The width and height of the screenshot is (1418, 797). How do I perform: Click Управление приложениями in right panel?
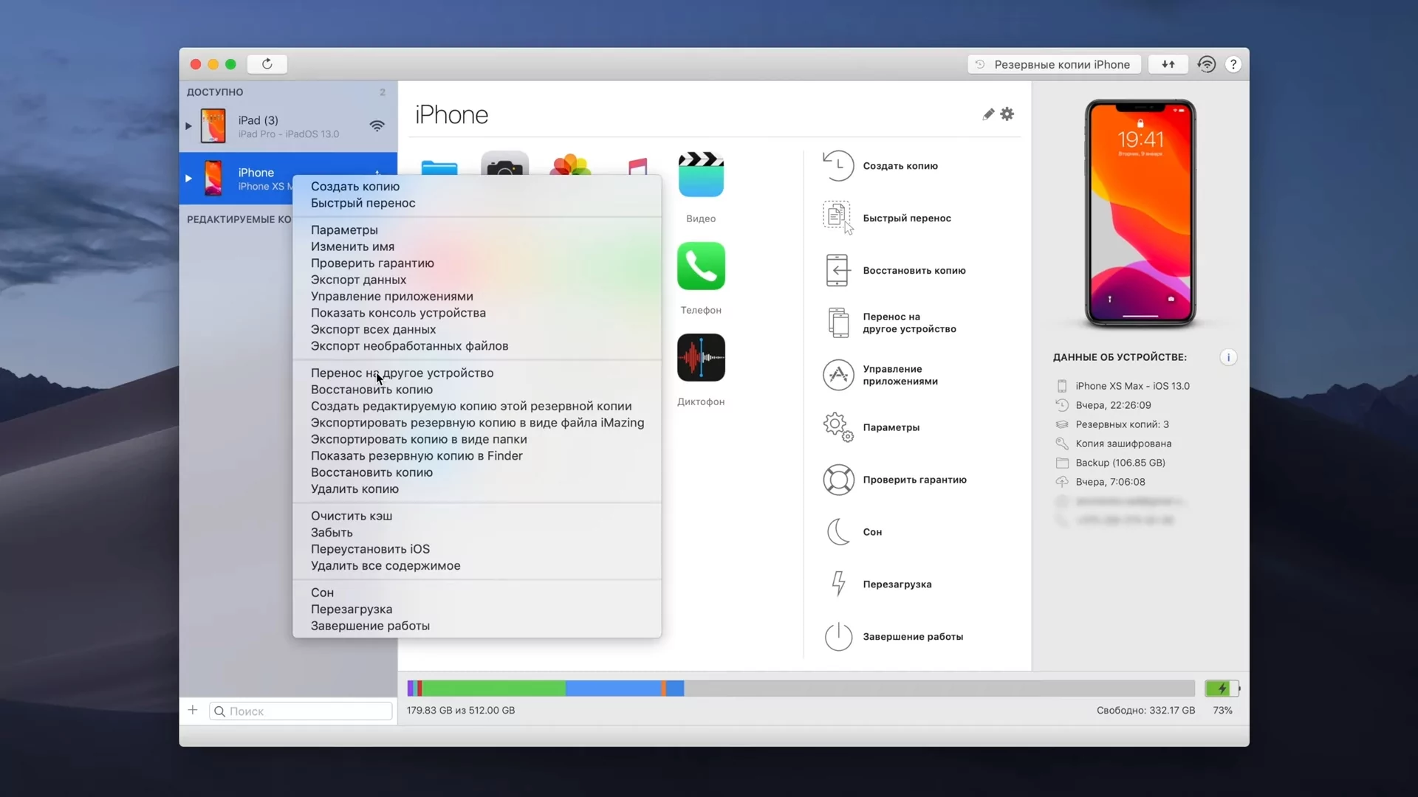880,375
